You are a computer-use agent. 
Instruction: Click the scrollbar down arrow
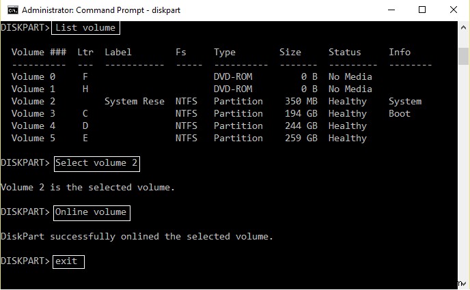click(x=464, y=284)
